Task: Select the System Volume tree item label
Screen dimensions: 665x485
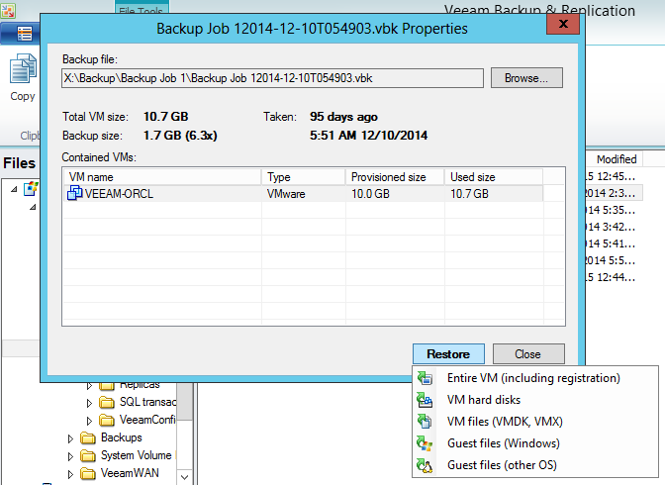Action: point(137,455)
